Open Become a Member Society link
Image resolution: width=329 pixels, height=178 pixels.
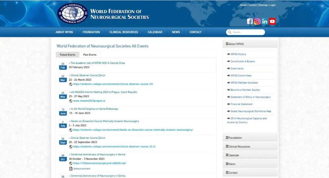tap(245, 90)
